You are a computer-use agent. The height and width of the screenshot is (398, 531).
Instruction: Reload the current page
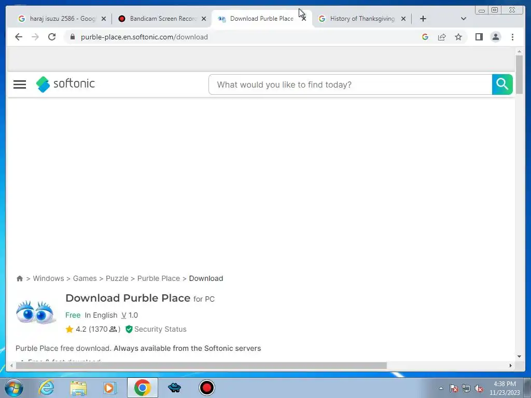52,37
